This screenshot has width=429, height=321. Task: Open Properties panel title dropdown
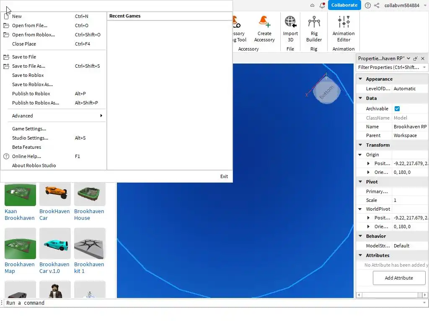[x=408, y=59]
